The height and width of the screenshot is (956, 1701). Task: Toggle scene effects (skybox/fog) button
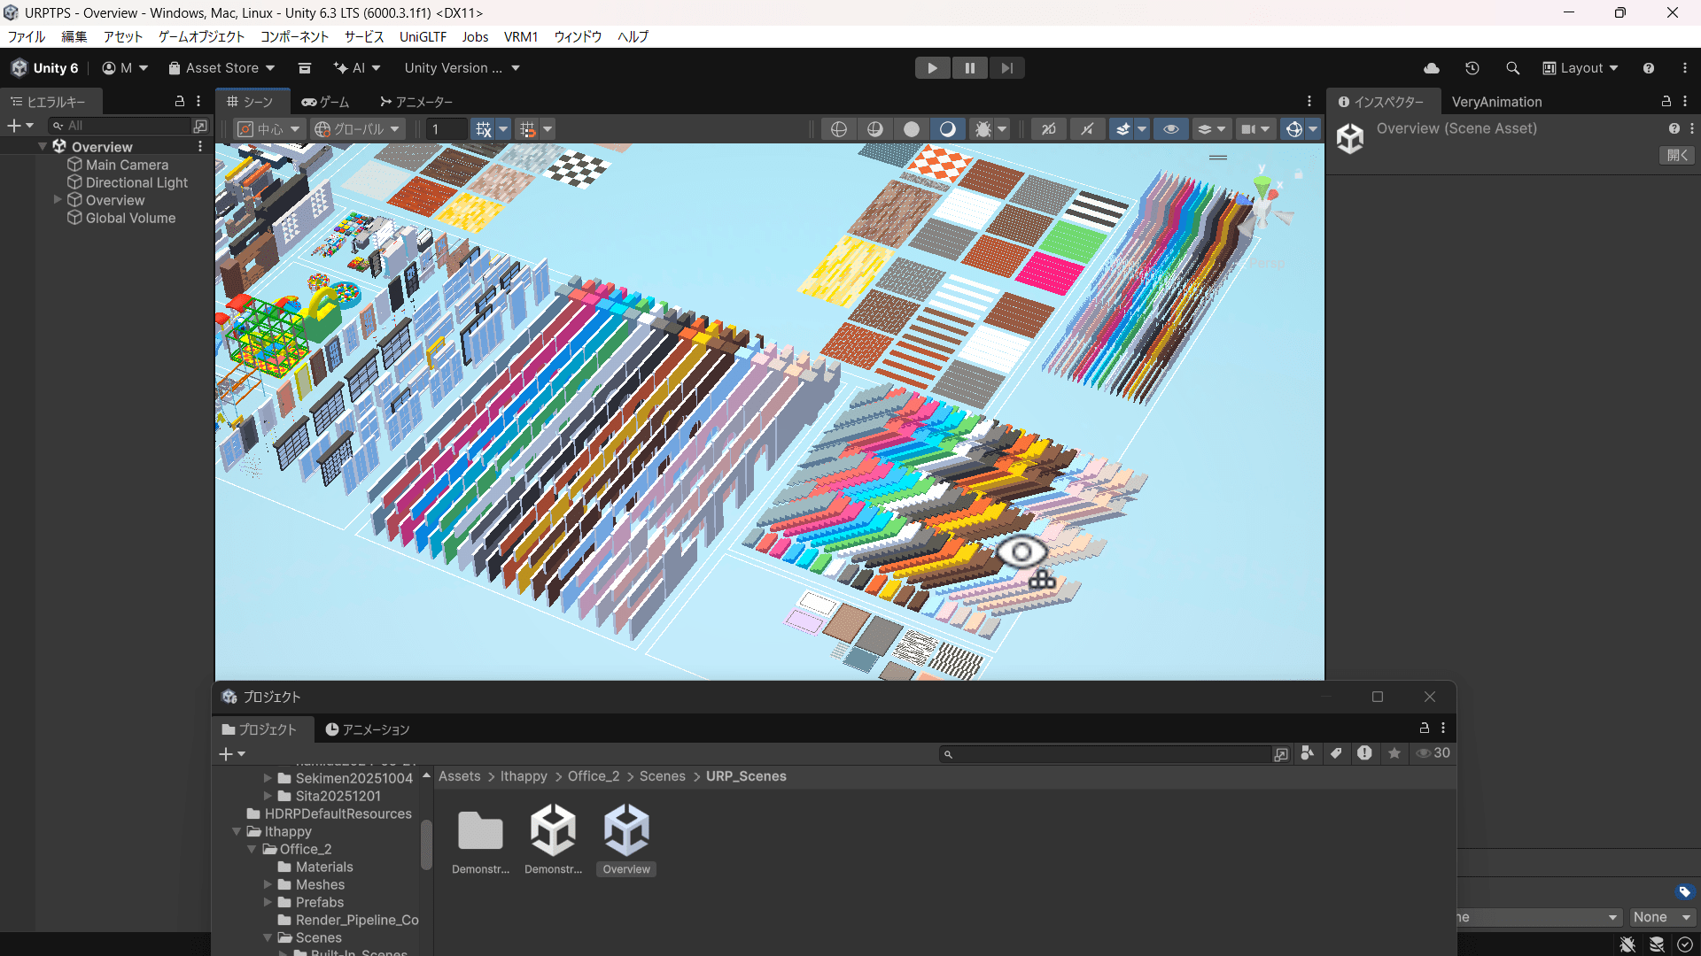(x=1122, y=129)
